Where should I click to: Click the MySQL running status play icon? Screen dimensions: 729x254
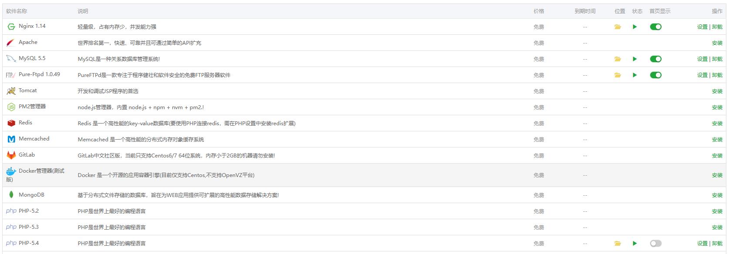[x=634, y=59]
